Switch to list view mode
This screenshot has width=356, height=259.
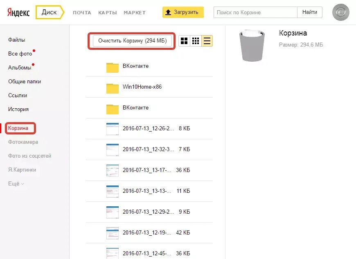point(207,41)
